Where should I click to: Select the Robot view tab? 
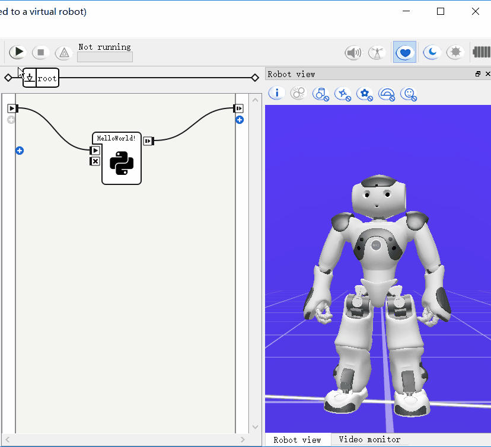pyautogui.click(x=297, y=440)
